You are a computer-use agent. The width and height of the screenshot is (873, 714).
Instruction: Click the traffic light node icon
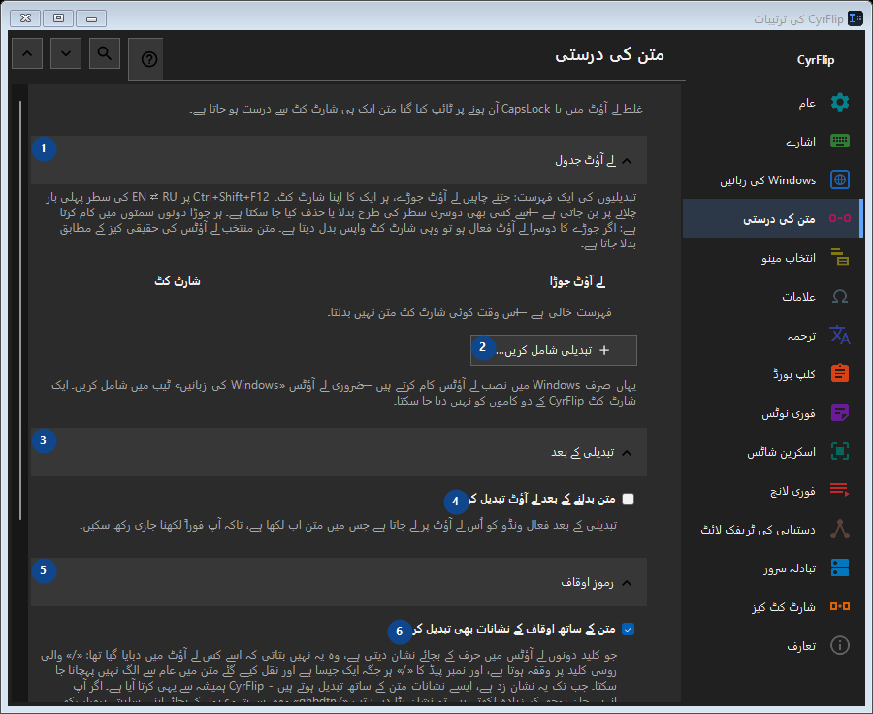pos(840,529)
